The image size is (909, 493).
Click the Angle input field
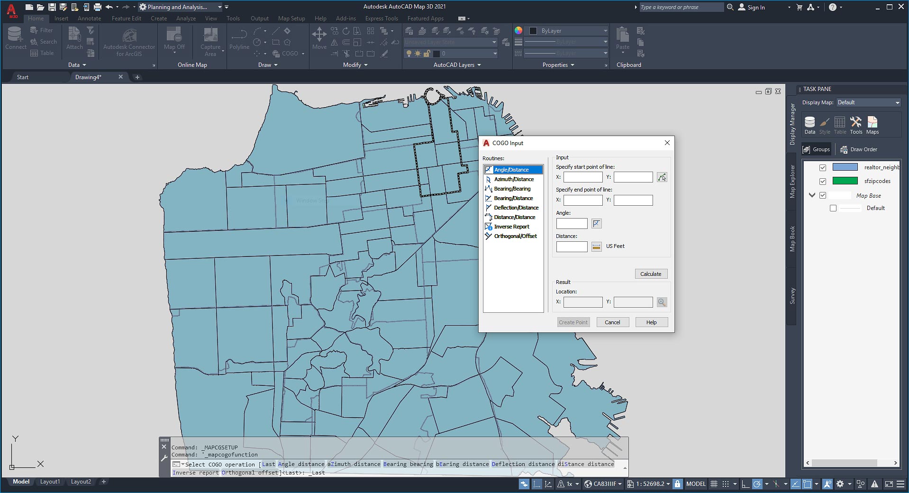[572, 223]
